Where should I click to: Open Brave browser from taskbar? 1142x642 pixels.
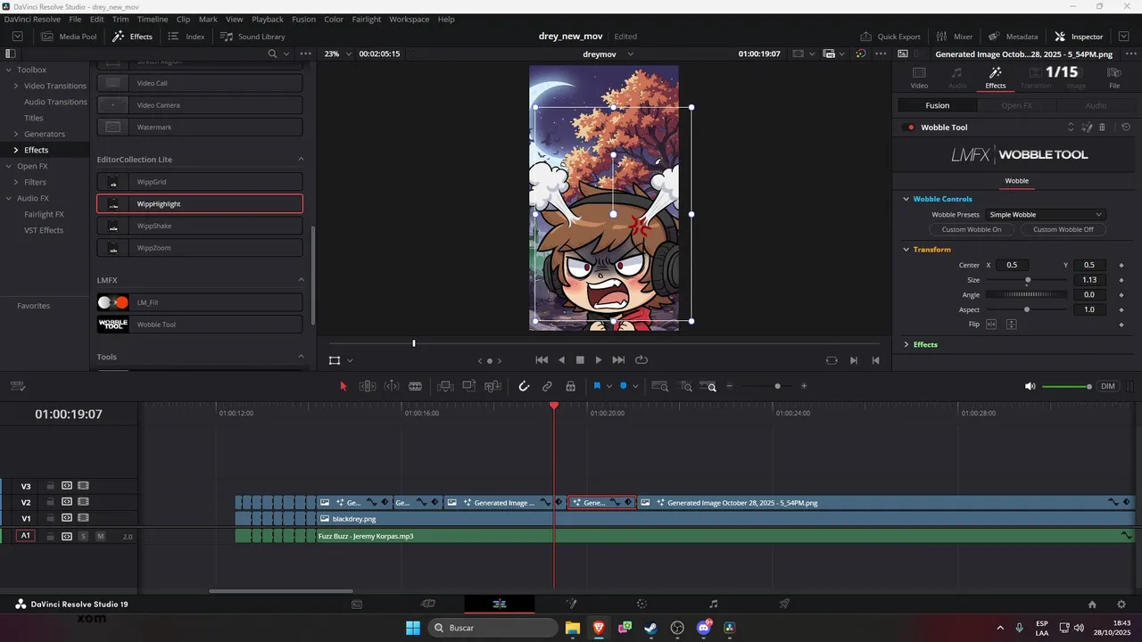click(598, 628)
